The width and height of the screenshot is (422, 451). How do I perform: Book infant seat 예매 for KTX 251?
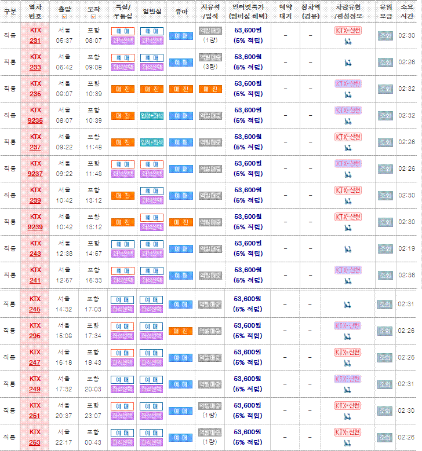[180, 411]
